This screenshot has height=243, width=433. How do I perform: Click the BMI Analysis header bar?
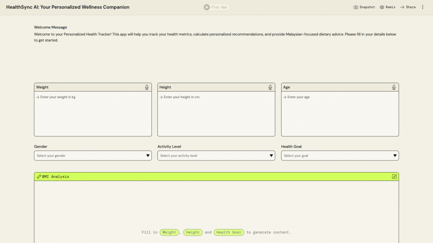click(x=211, y=176)
